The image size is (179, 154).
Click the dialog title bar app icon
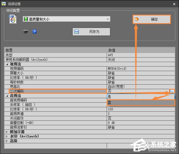pos(4,4)
